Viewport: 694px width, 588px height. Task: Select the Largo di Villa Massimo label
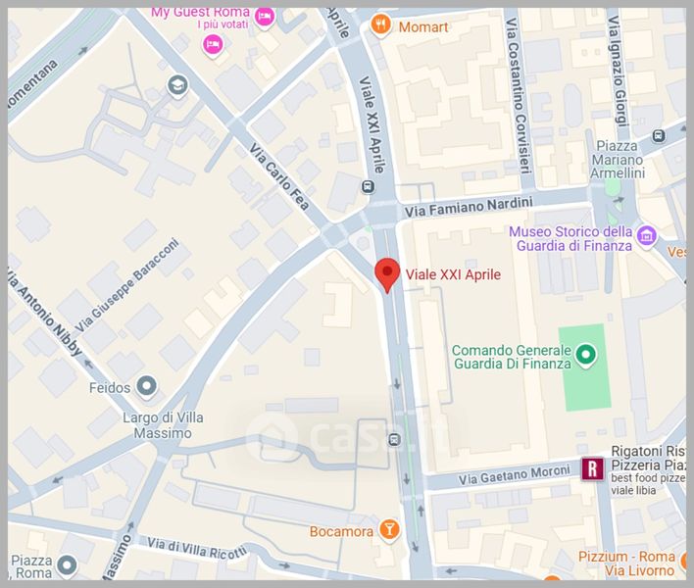click(163, 425)
